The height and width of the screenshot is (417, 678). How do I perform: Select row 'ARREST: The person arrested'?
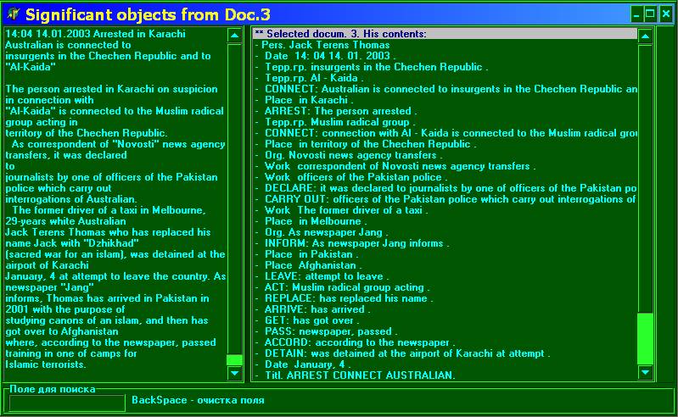tap(445, 111)
